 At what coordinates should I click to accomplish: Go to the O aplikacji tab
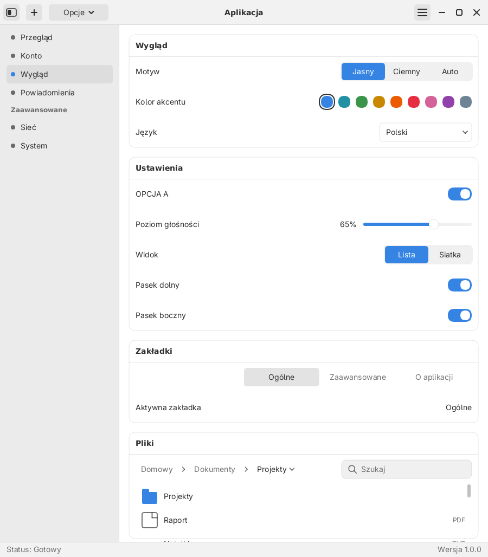pyautogui.click(x=434, y=377)
